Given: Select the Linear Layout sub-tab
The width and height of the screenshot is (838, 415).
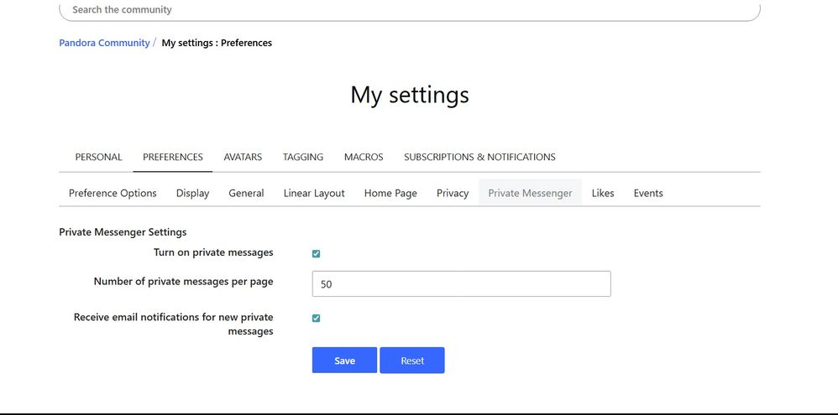Looking at the screenshot, I should [314, 193].
